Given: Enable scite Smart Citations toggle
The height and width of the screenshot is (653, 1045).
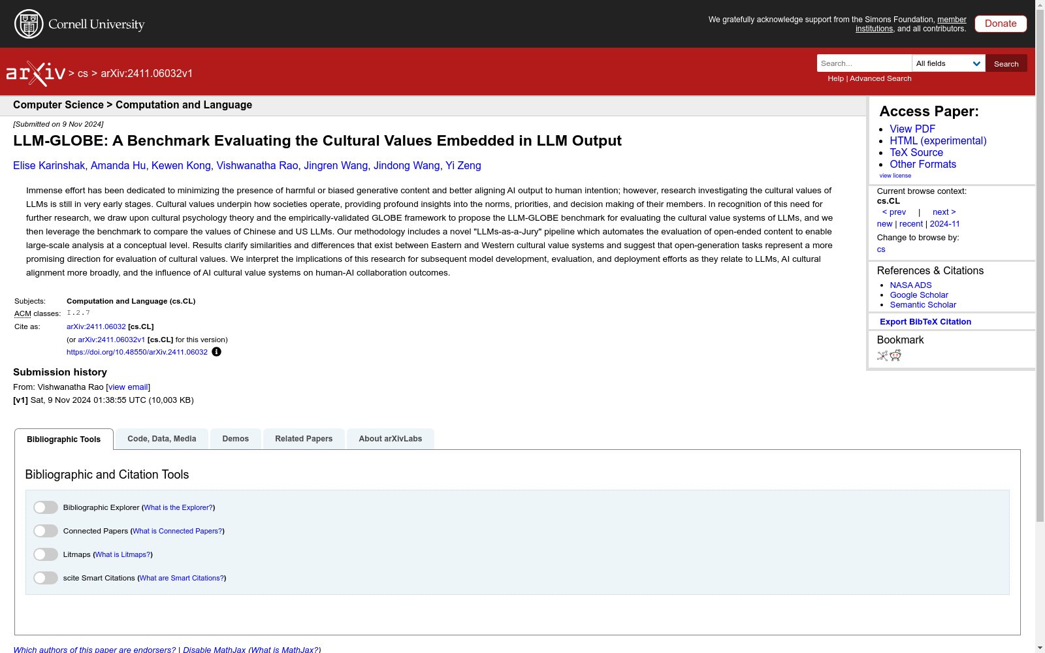Looking at the screenshot, I should [x=46, y=578].
